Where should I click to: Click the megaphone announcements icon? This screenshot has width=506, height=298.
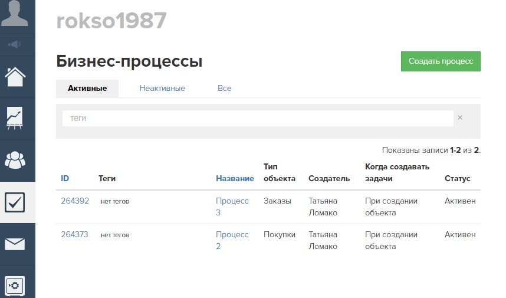[15, 44]
